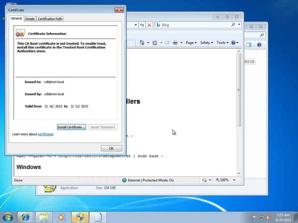
Task: Launch Windows Media Player from taskbar
Action: click(x=61, y=217)
